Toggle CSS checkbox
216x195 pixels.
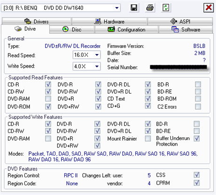[197, 175]
